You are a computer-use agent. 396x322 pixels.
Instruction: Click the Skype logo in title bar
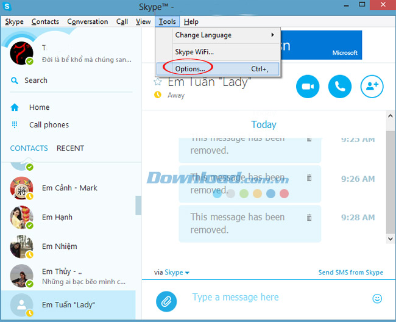pos(7,6)
